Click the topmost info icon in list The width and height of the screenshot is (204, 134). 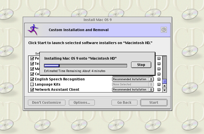tap(158, 58)
